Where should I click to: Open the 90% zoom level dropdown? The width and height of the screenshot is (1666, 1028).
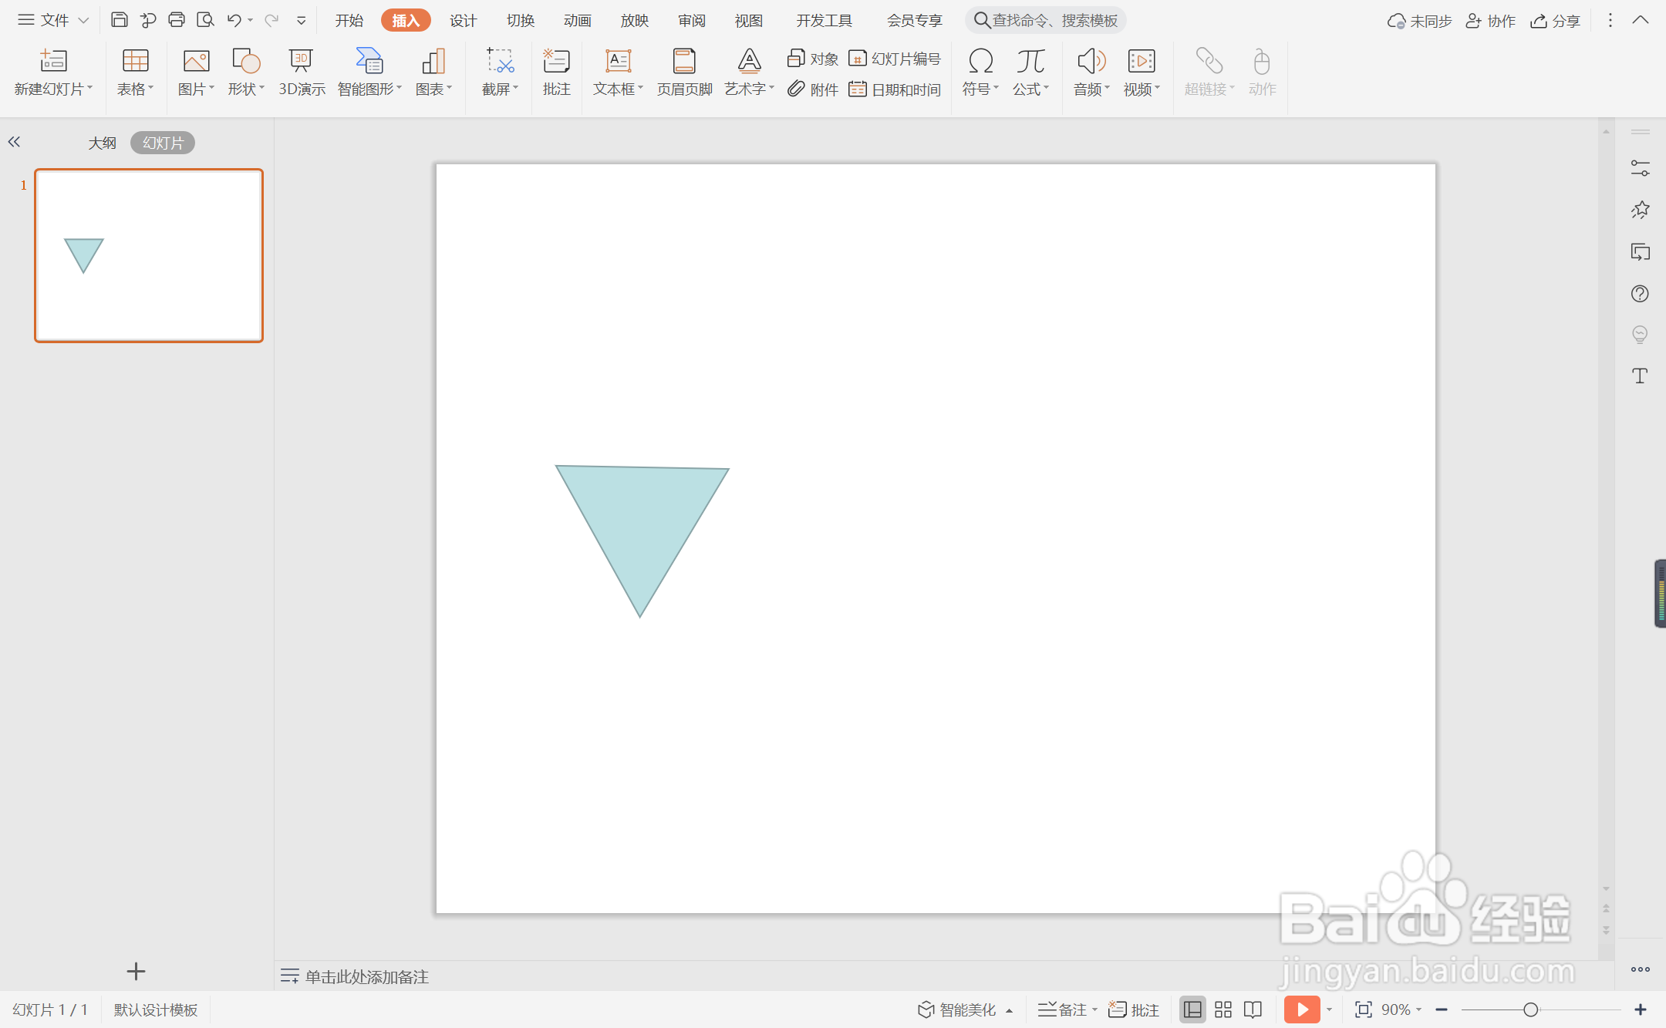click(x=1401, y=1009)
